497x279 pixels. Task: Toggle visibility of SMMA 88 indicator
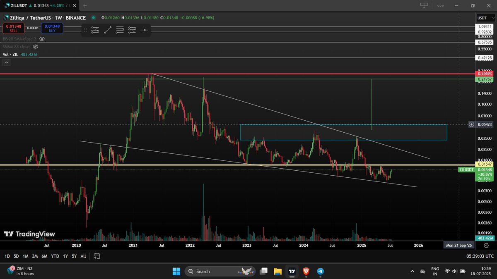[36, 47]
